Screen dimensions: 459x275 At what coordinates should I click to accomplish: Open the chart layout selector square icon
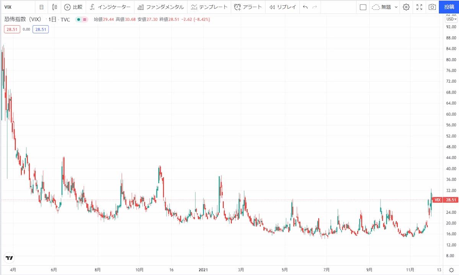[363, 7]
